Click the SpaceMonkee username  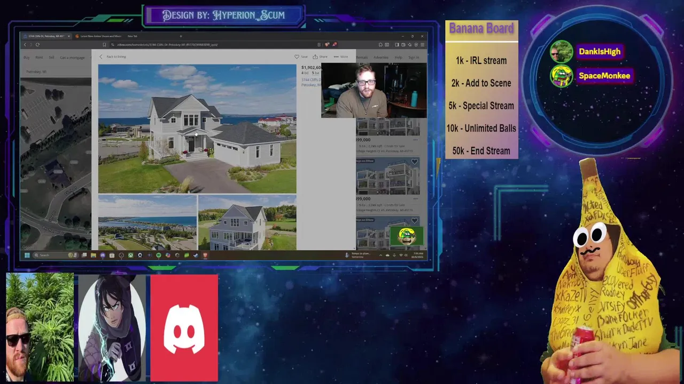coord(604,76)
